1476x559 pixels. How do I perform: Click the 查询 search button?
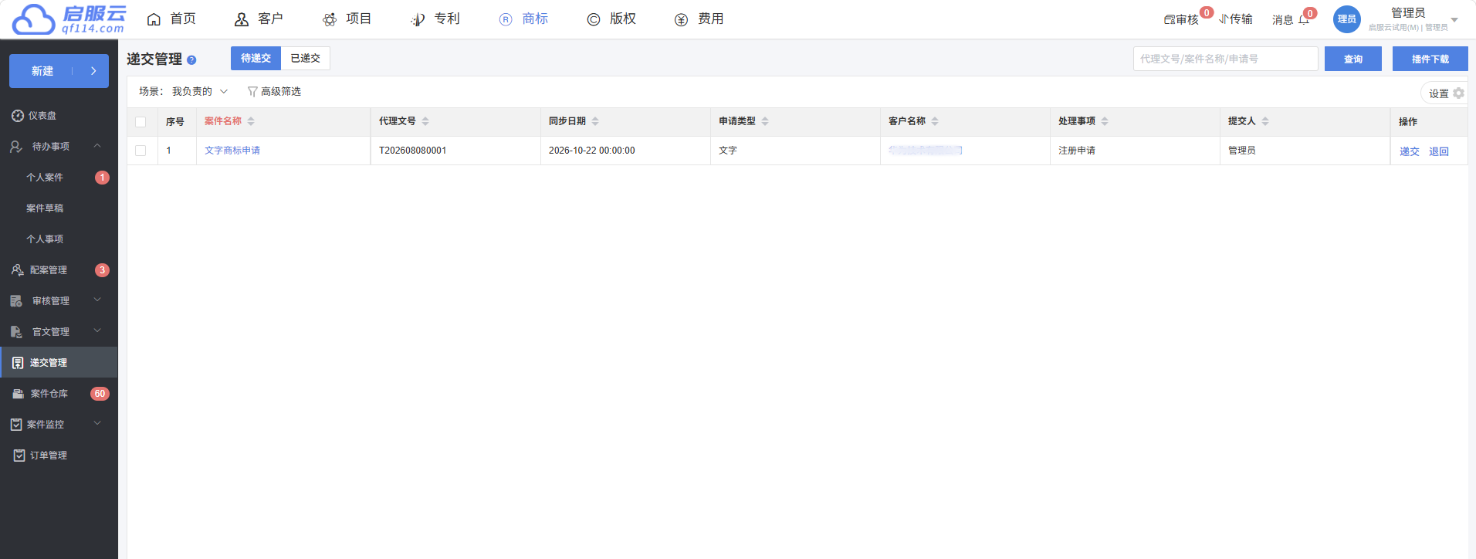1353,59
